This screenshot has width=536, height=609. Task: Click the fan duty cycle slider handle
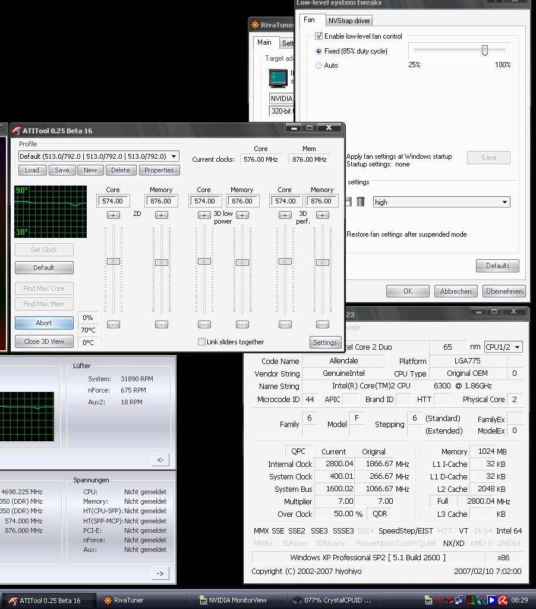(485, 50)
